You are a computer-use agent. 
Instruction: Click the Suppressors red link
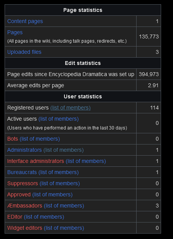tap(23, 183)
